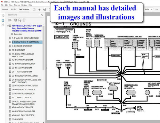Viewport: 160px width, 123px height.
Task: Switch to the Home tab
Action: tap(5, 9)
